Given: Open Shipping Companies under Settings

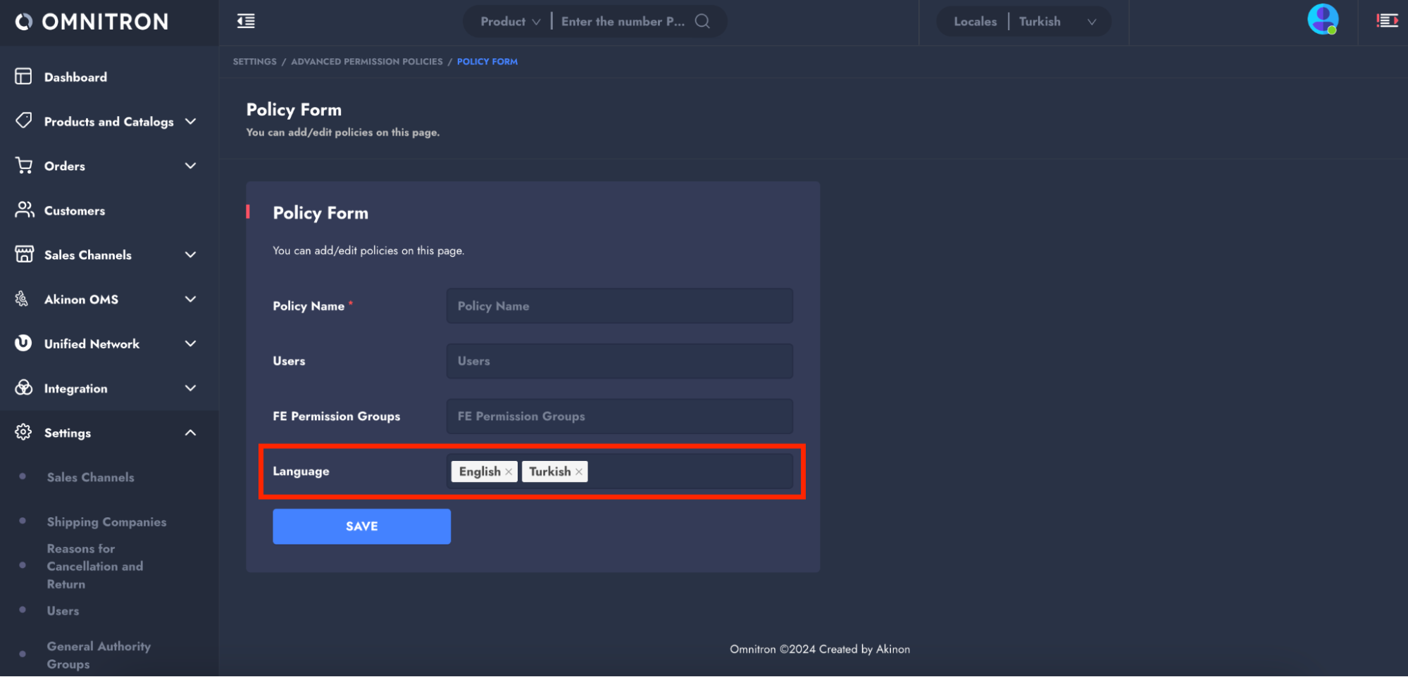Looking at the screenshot, I should click(x=106, y=521).
